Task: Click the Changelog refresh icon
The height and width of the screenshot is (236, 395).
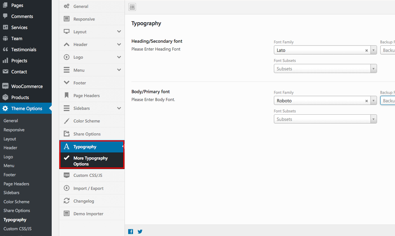Action: 66,201
